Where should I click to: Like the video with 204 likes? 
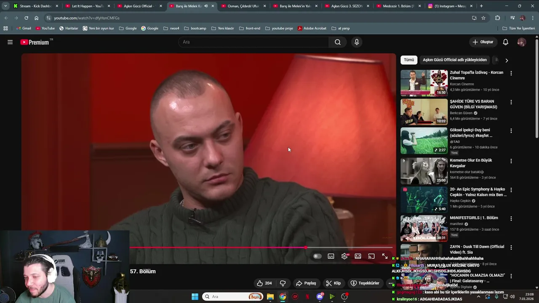(264, 283)
